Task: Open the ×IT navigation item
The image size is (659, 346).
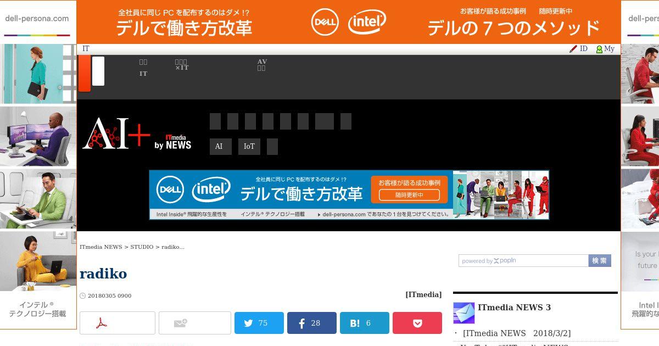Action: 182,65
